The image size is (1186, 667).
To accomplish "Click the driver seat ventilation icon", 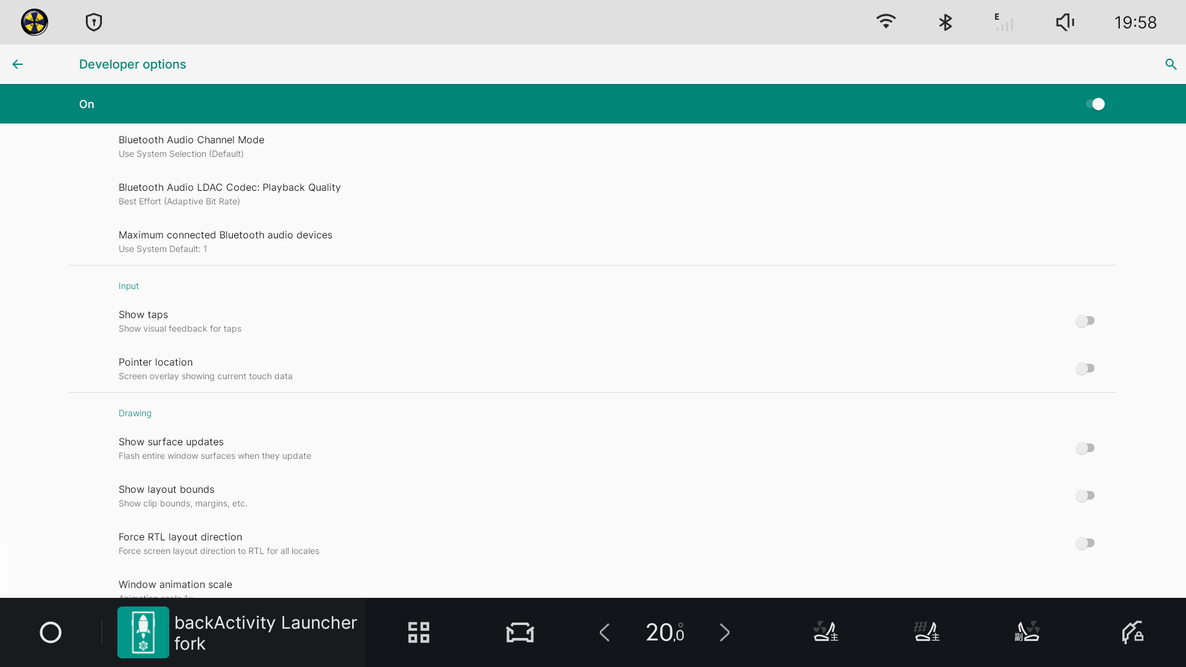I will tap(825, 632).
